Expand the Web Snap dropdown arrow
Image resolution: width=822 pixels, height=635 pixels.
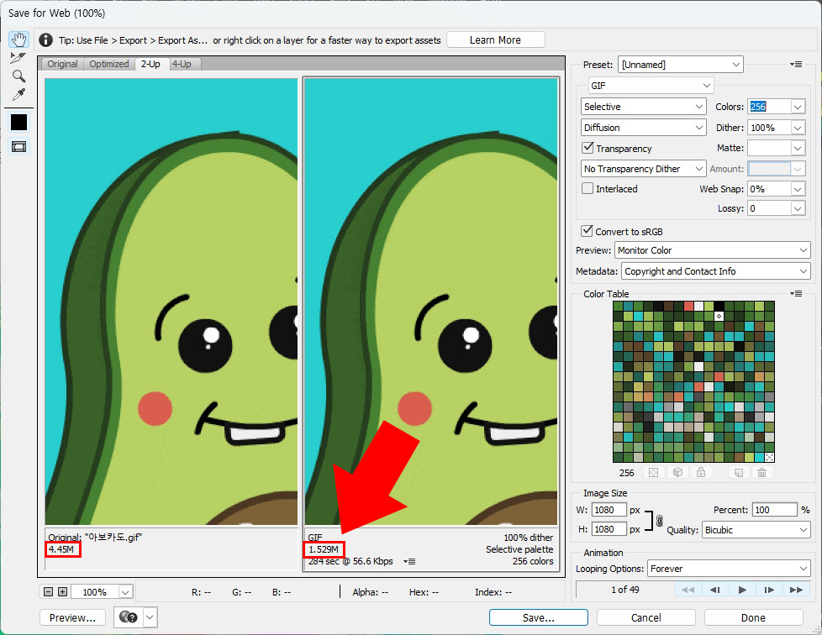click(798, 189)
